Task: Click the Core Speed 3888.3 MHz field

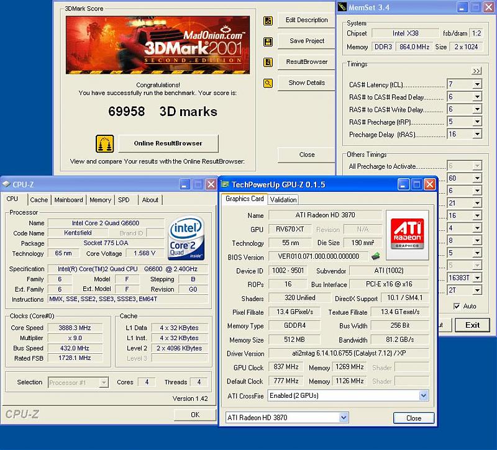Action: coord(75,328)
